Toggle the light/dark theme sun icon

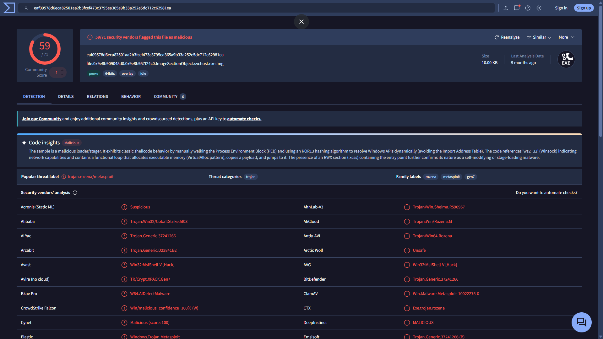[539, 8]
